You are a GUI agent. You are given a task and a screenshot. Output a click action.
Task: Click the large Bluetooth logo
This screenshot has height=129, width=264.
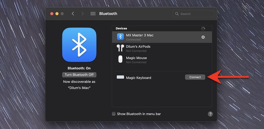click(79, 45)
